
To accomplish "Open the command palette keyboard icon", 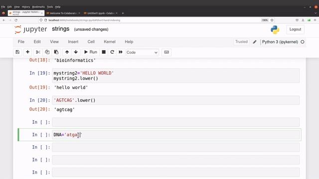I will 166,52.
